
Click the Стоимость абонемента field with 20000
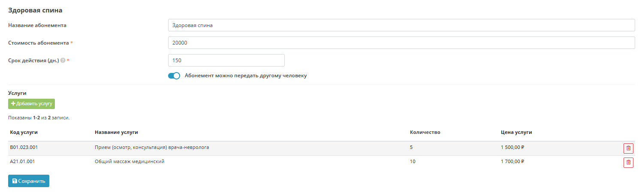(401, 43)
